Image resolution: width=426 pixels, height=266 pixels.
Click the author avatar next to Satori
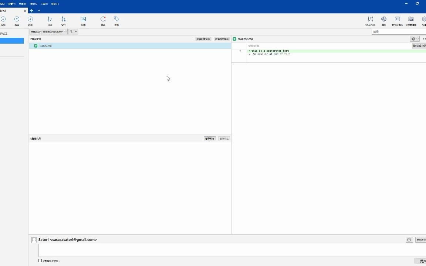pyautogui.click(x=34, y=240)
